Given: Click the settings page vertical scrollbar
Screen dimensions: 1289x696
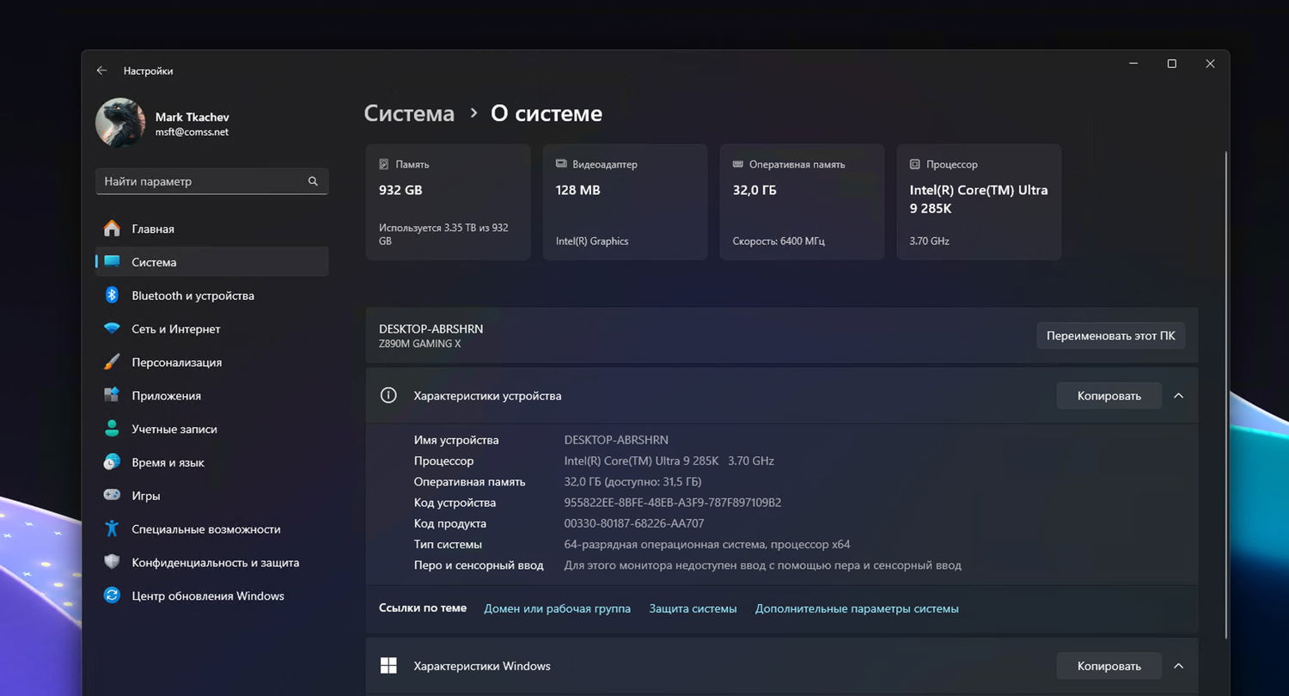Looking at the screenshot, I should tap(1226, 395).
